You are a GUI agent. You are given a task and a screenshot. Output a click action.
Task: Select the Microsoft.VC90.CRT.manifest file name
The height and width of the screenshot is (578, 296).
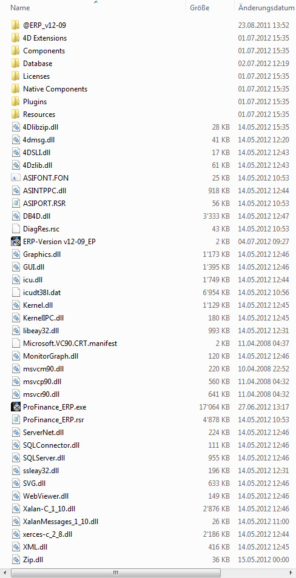tap(70, 344)
